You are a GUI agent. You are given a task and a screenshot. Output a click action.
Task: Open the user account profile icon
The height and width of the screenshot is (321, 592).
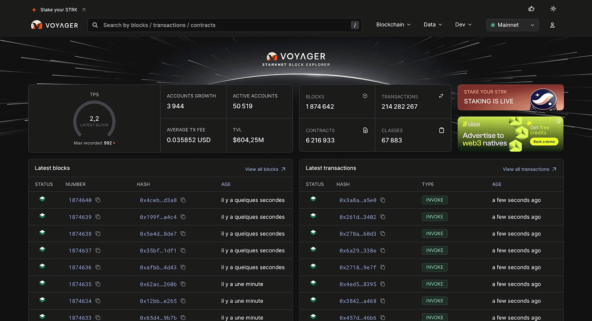552,25
